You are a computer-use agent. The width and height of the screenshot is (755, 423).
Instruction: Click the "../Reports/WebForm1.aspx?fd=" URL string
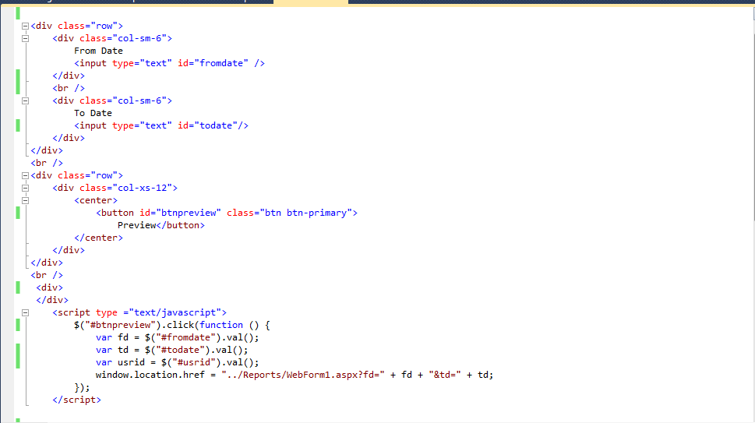[303, 375]
